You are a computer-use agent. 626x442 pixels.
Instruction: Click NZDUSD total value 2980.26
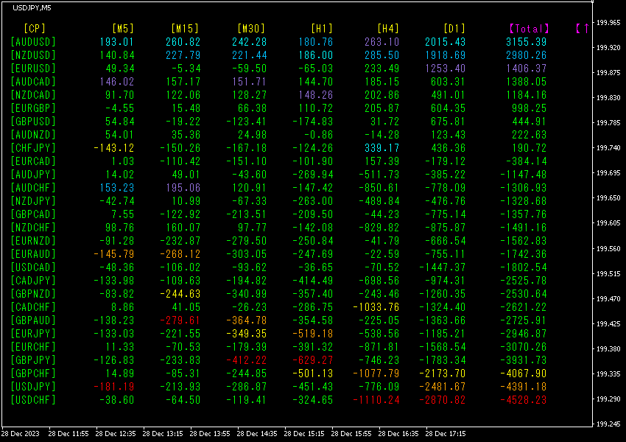pyautogui.click(x=526, y=55)
